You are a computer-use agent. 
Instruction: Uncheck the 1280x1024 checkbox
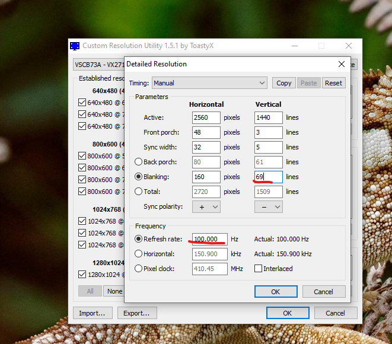[82, 274]
